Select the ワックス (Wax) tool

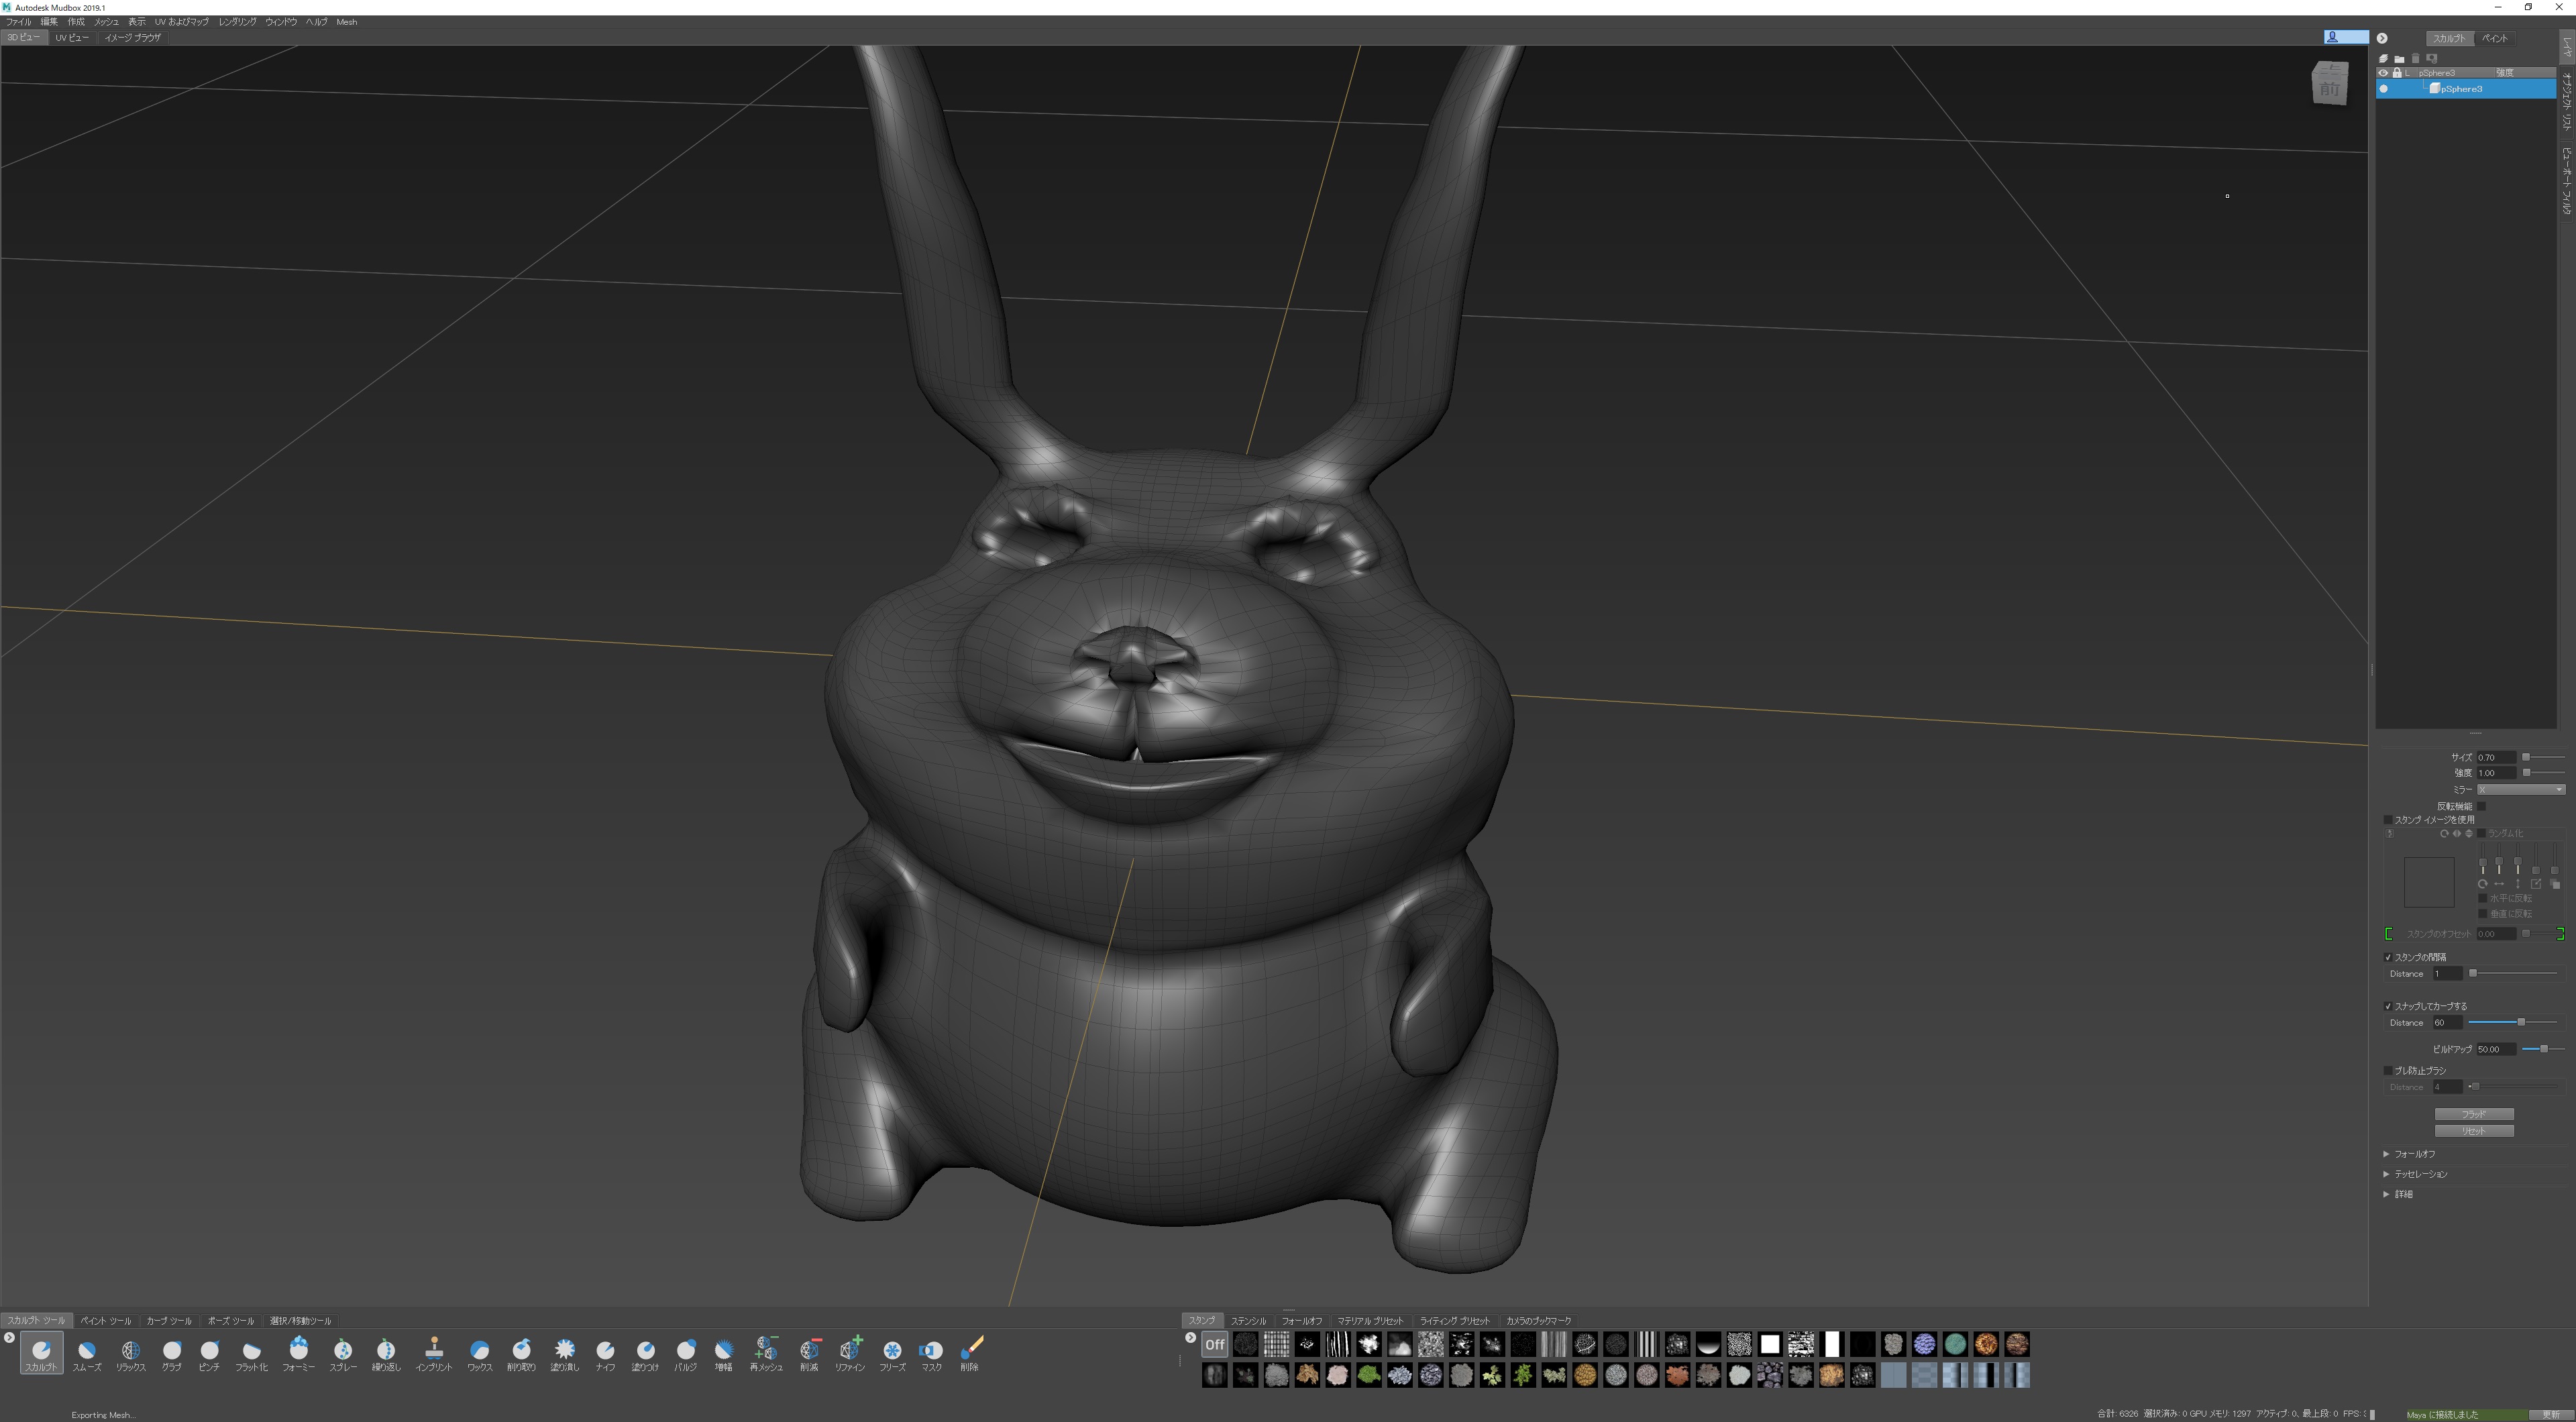479,1351
